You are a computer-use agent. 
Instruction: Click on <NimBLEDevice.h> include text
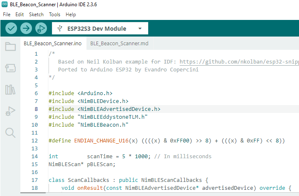click(x=103, y=101)
